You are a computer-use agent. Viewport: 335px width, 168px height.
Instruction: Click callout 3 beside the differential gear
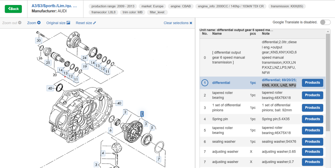[146, 124]
